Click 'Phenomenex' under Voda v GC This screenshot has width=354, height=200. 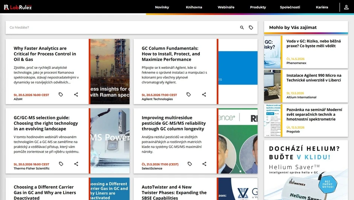click(296, 63)
